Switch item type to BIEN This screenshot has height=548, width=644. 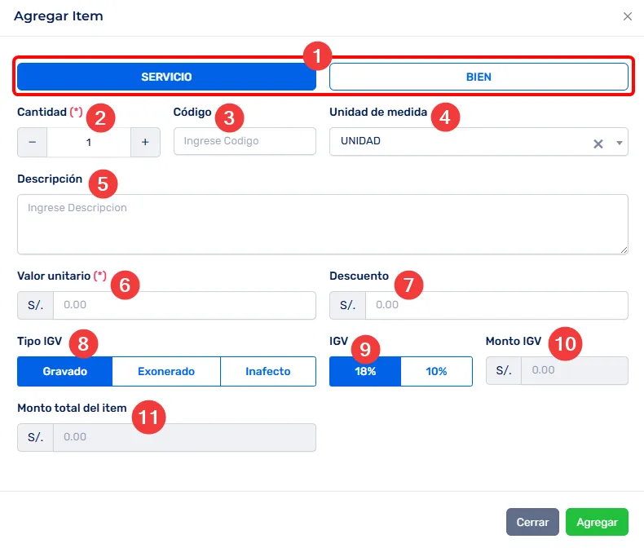(479, 77)
